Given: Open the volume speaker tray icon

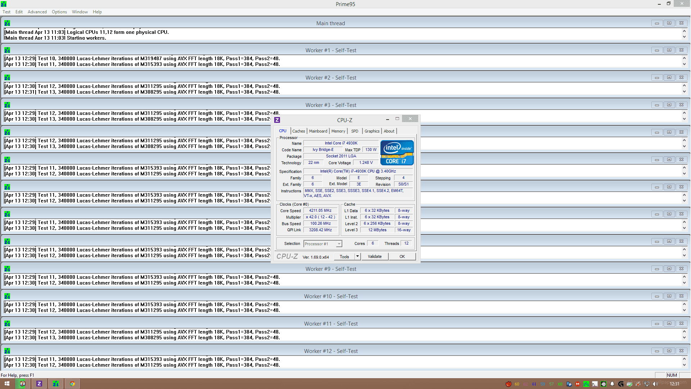Looking at the screenshot, I should (x=655, y=384).
